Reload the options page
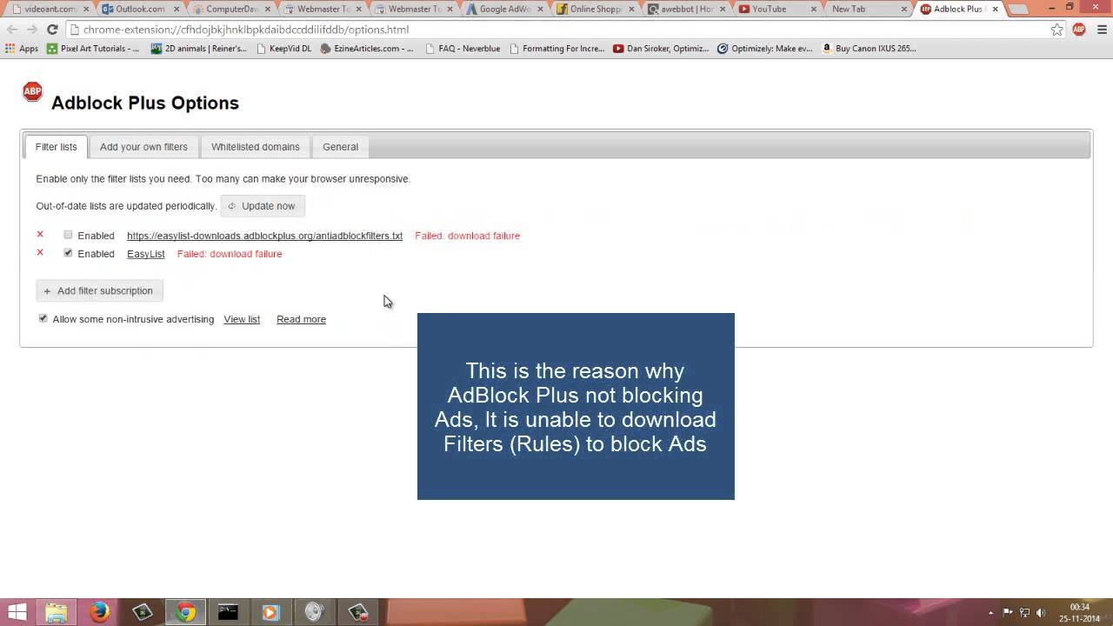This screenshot has width=1113, height=626. tap(52, 30)
